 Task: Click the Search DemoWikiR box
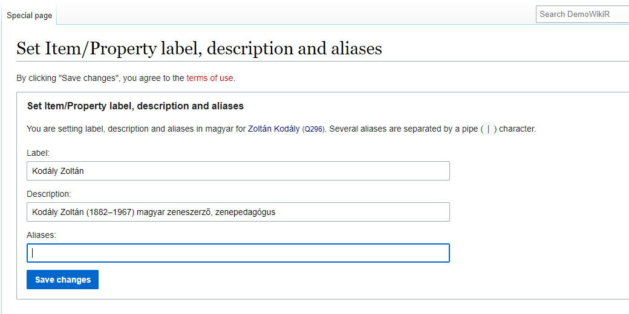pos(582,14)
